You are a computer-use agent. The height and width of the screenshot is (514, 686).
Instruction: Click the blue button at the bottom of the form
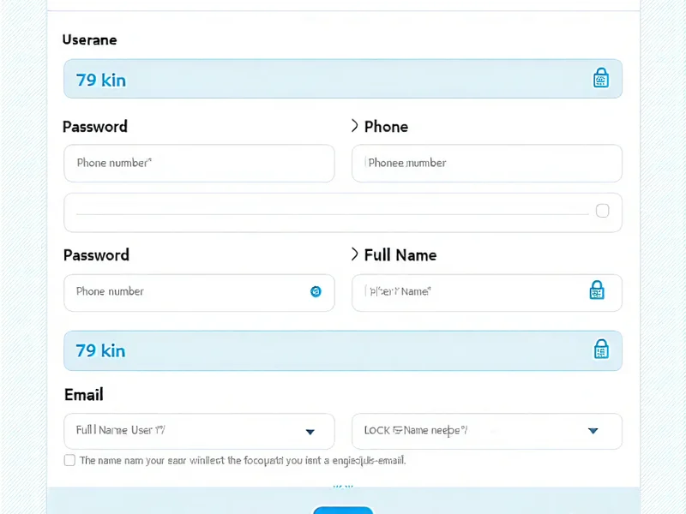coord(343,510)
